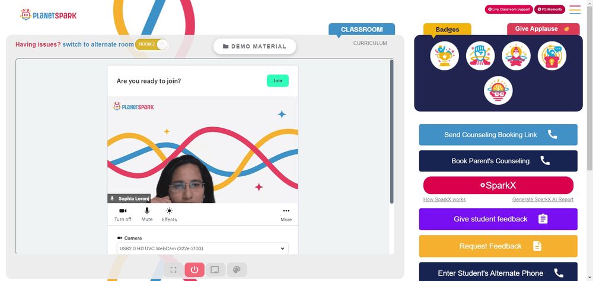This screenshot has height=281, width=593.
Task: Click the red power button
Action: click(195, 270)
